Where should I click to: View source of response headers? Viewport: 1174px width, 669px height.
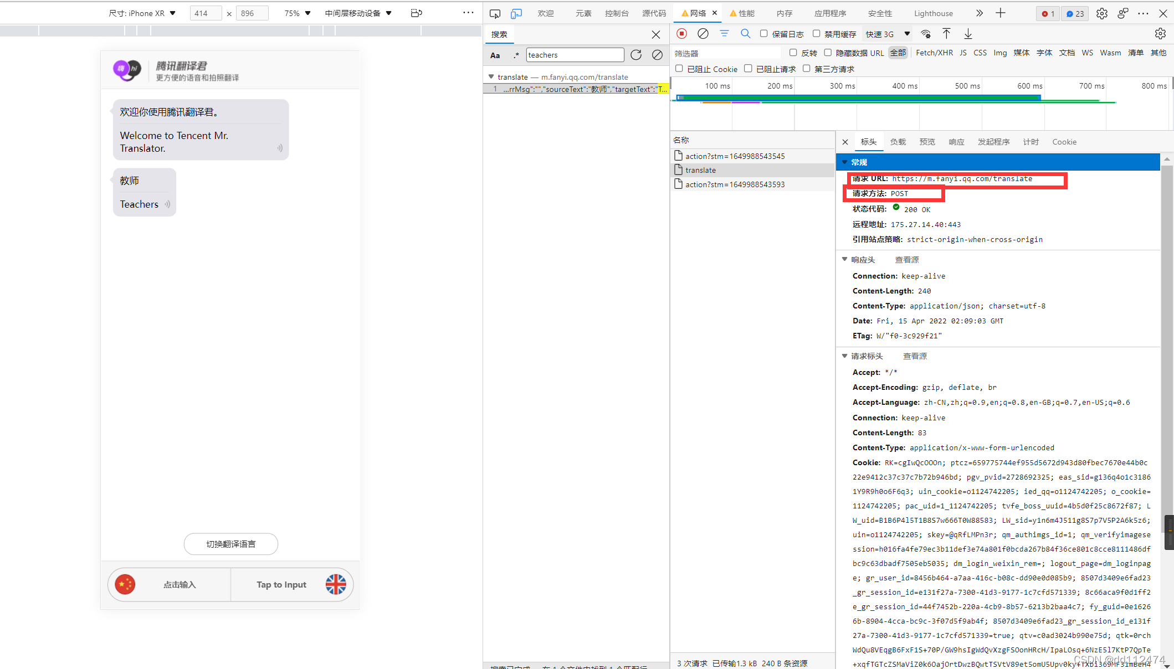tap(907, 260)
